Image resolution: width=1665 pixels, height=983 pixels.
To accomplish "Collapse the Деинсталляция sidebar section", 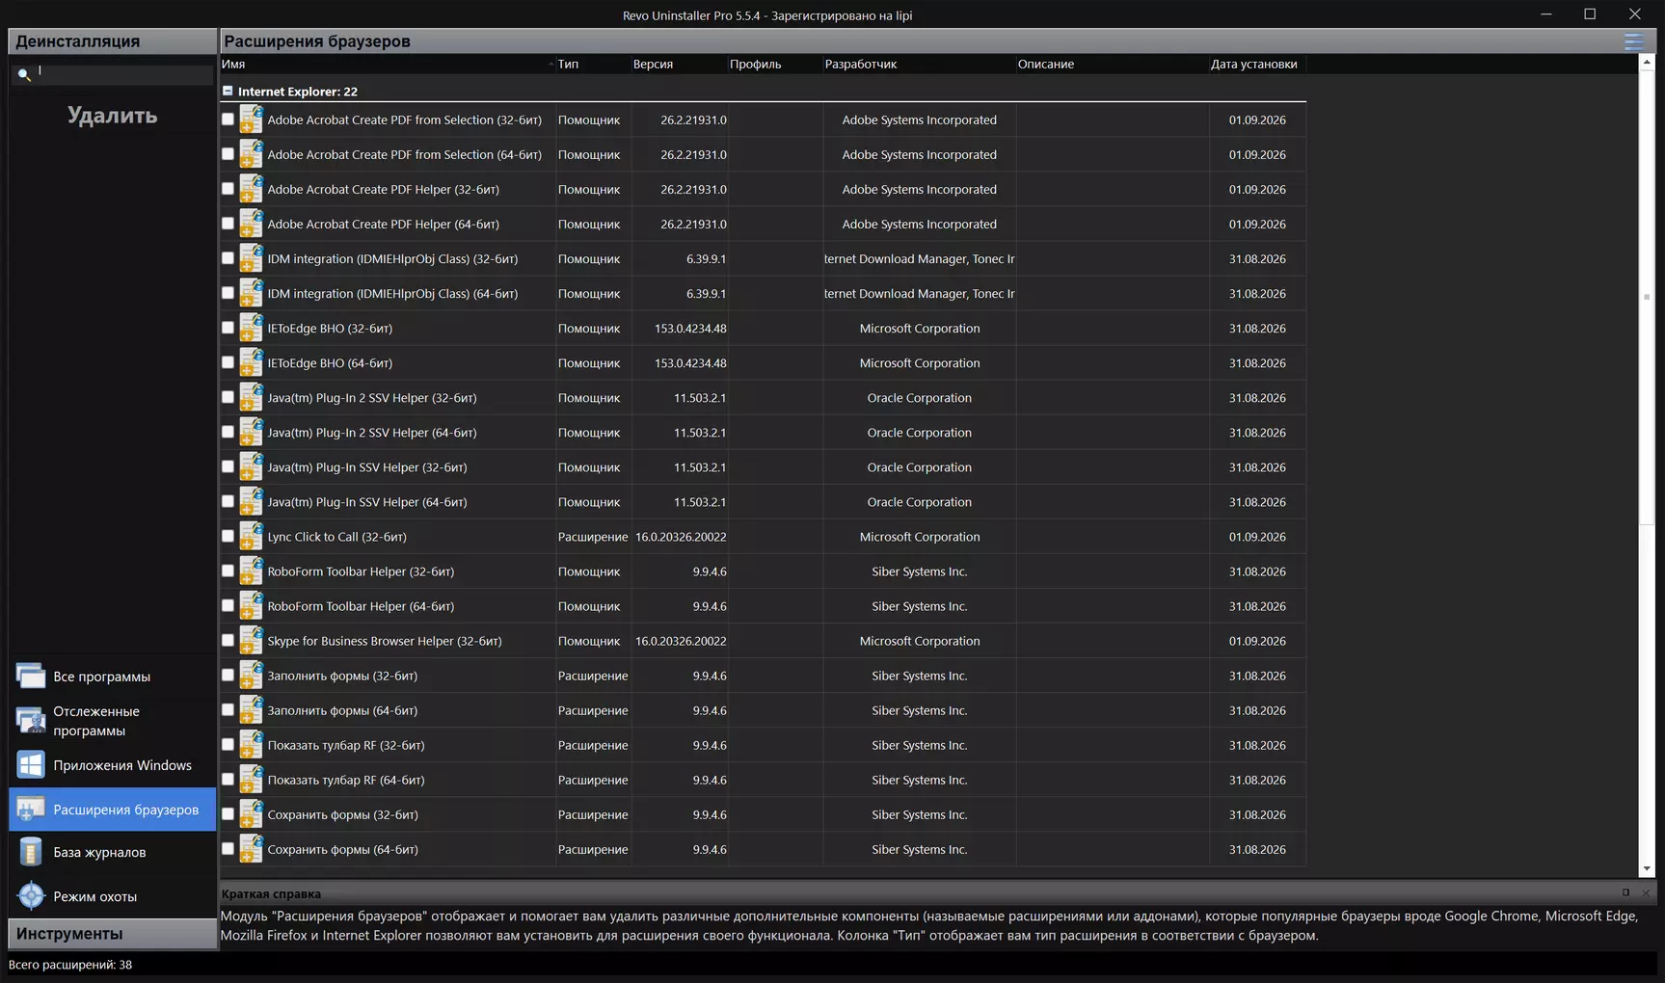I will tap(113, 40).
